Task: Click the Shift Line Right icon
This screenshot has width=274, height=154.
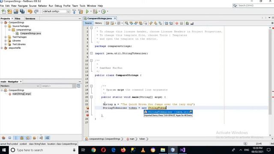Action: pyautogui.click(x=171, y=23)
